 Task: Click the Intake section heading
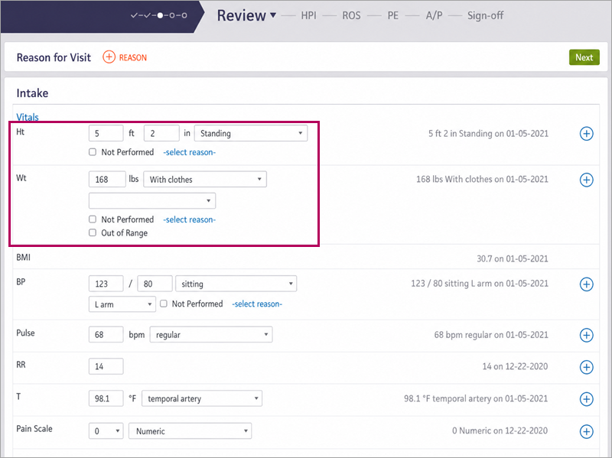point(32,93)
